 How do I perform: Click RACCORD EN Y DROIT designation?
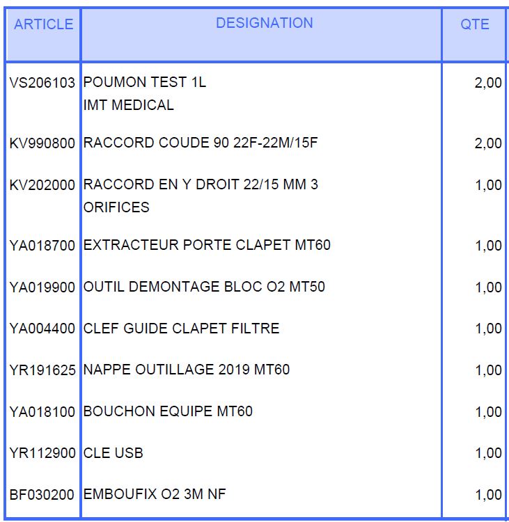click(x=201, y=184)
